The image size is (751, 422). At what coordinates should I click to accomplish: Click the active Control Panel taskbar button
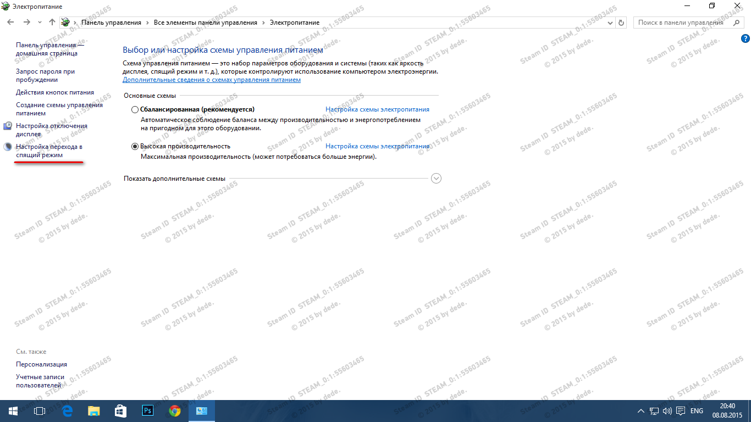click(201, 411)
